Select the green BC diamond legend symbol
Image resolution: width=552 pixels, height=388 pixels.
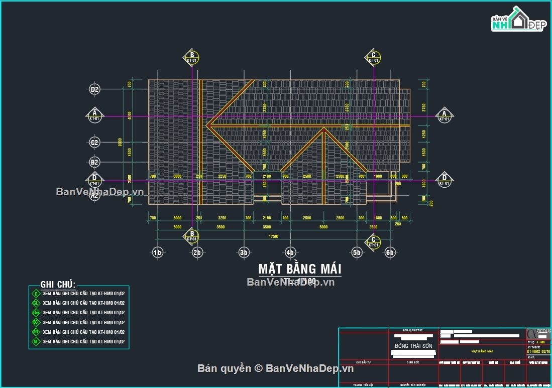coord(36,322)
